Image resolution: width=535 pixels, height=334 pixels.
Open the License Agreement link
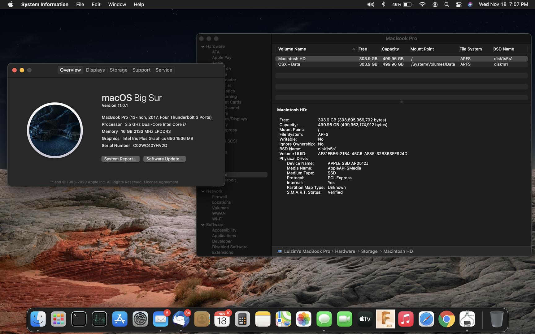coord(161,182)
